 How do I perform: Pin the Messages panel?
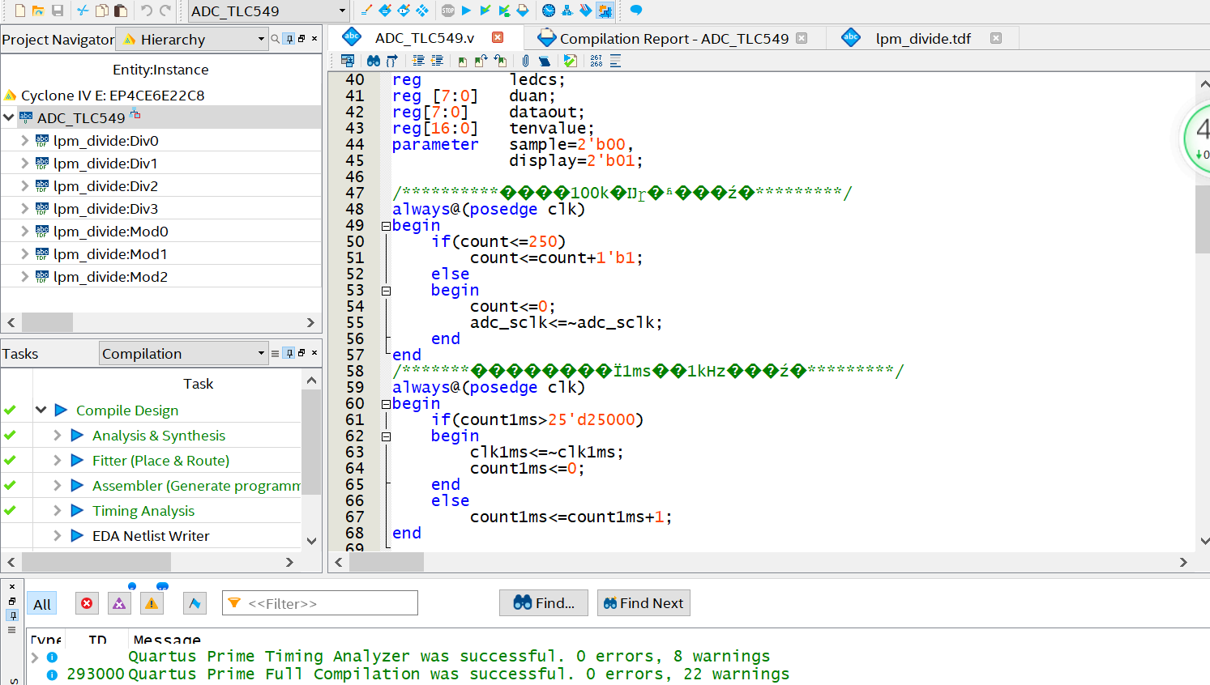tap(12, 615)
